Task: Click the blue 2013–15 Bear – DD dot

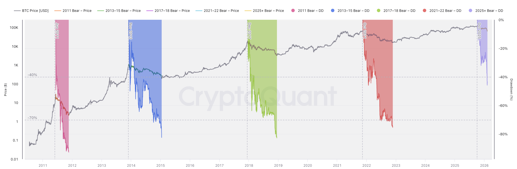Action: [x=333, y=10]
